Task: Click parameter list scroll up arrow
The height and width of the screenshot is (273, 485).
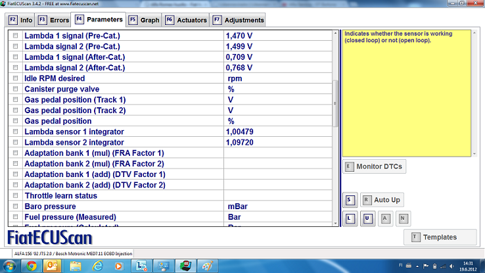Action: click(335, 33)
